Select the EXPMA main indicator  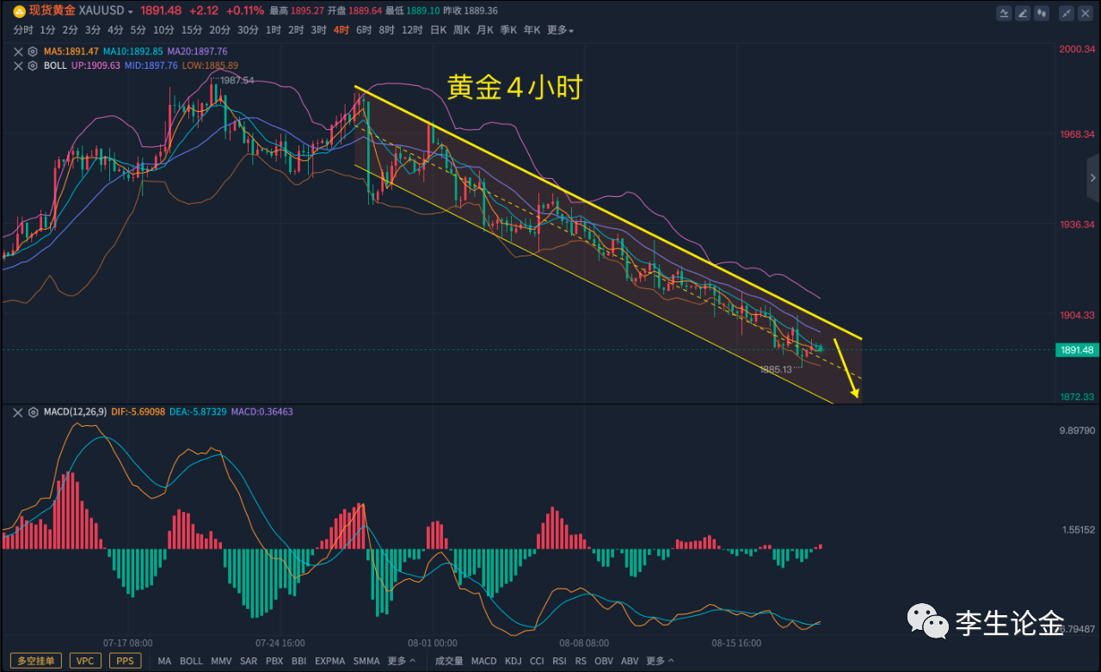point(329,661)
